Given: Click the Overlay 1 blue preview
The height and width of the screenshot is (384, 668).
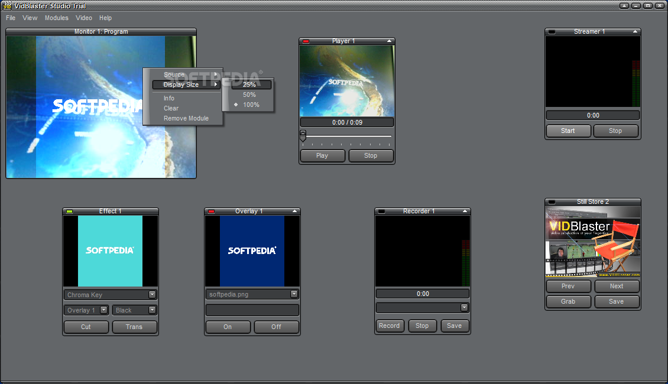Looking at the screenshot, I should click(x=252, y=250).
